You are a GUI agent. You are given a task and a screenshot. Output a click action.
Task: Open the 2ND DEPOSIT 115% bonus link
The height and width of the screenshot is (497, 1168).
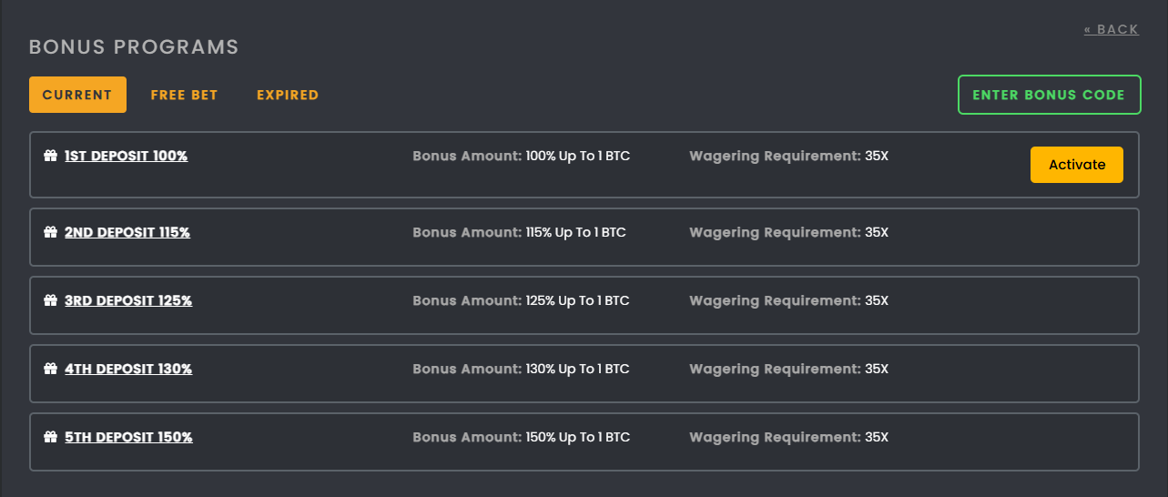tap(127, 232)
